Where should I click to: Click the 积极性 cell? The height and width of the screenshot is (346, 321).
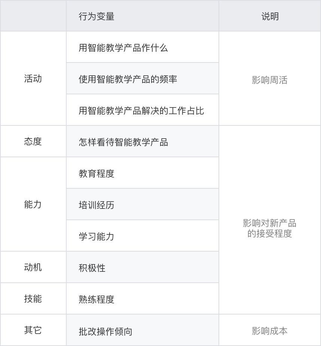(92, 268)
